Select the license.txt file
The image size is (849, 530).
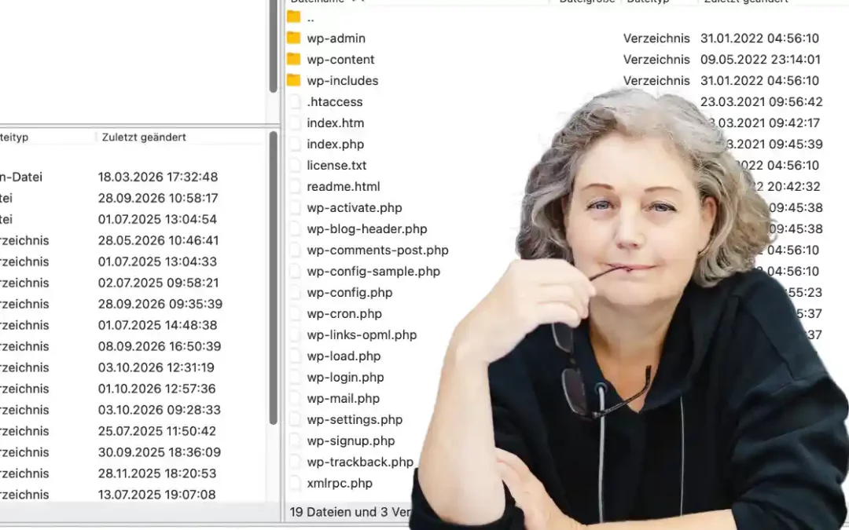tap(336, 165)
